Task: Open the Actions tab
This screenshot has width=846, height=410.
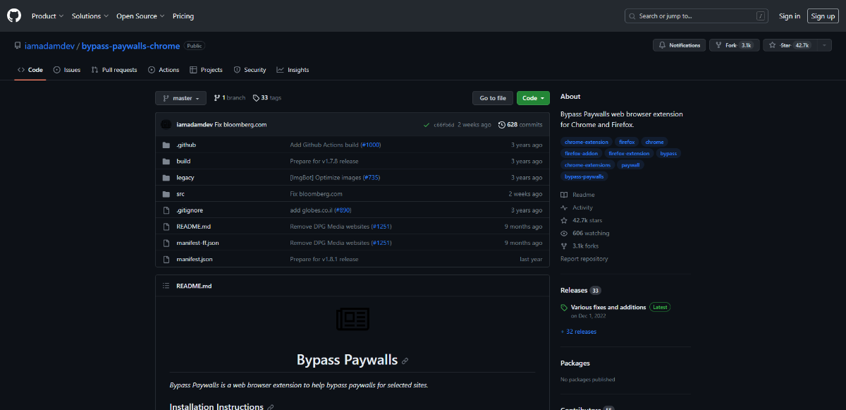Action: point(164,70)
